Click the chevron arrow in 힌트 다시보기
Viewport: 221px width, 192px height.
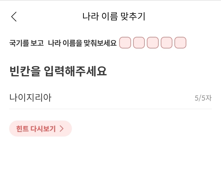62,129
